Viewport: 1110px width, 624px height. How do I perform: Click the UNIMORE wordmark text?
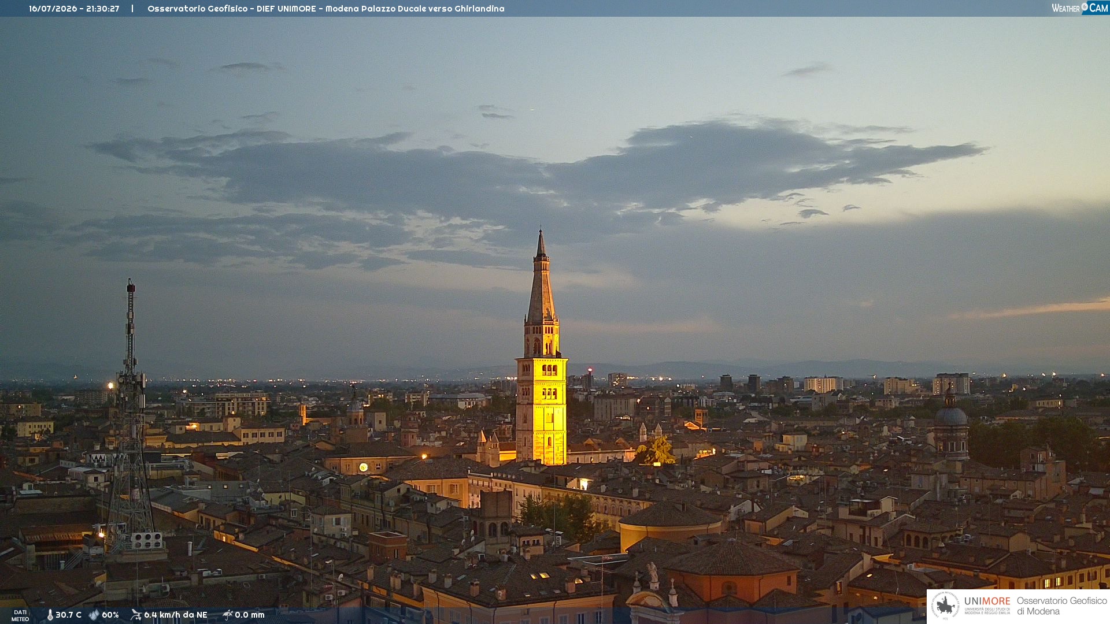coord(987,601)
